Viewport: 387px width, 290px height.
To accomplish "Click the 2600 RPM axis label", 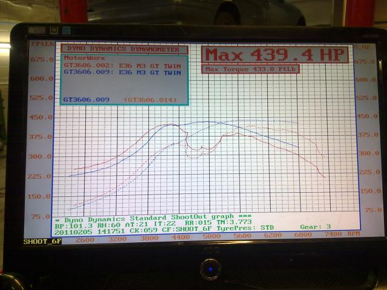I will [84, 240].
